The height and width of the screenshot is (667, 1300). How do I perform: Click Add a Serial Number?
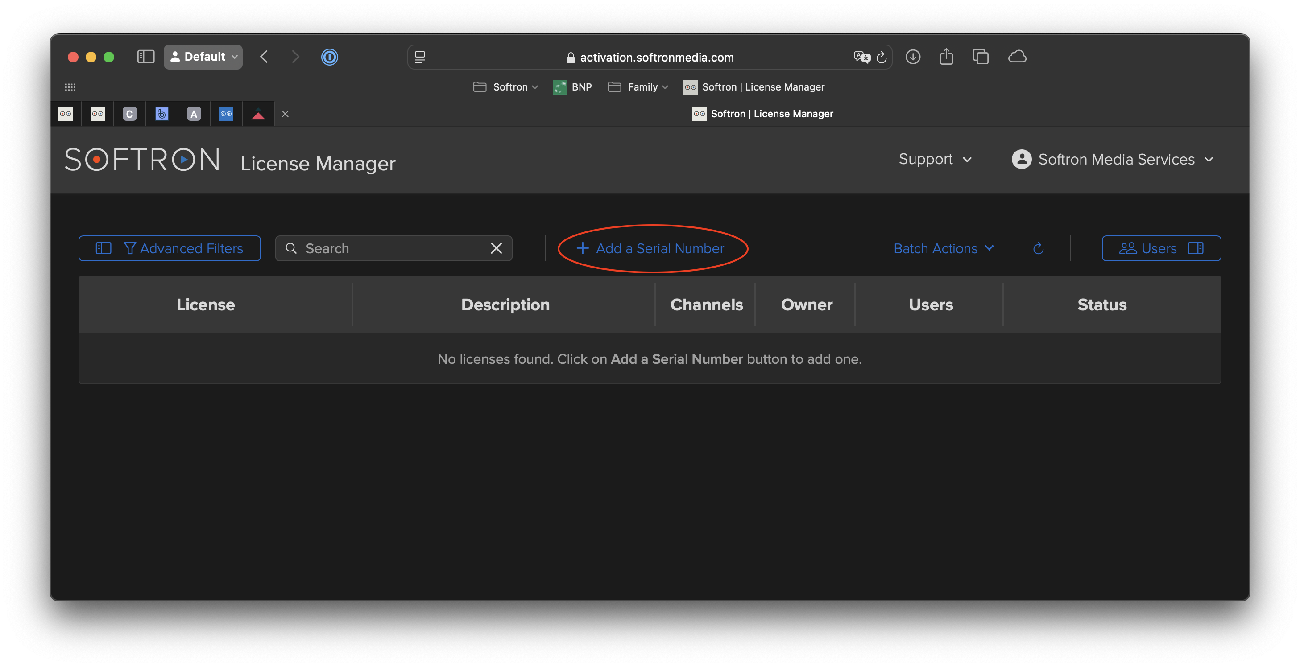(x=650, y=248)
